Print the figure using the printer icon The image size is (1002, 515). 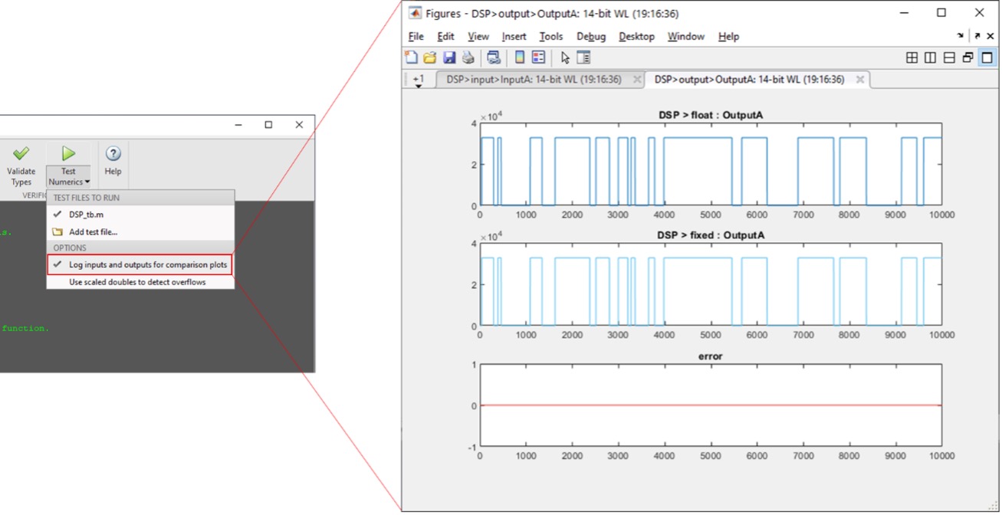[x=468, y=57]
